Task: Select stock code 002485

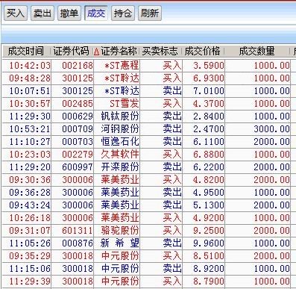Action: (x=78, y=104)
